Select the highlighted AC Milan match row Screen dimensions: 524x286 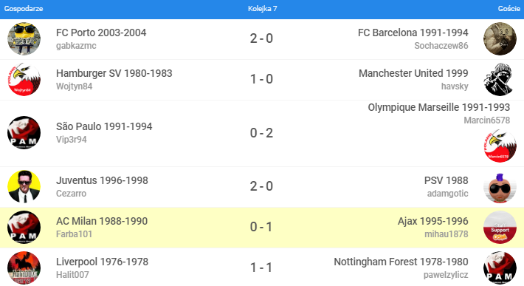pos(262,228)
